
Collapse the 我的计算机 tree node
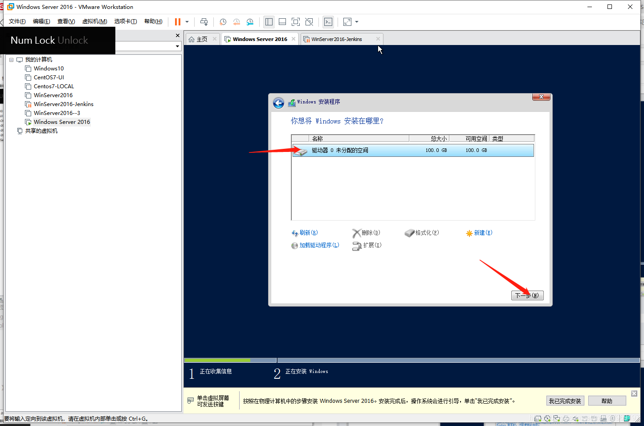coord(12,60)
